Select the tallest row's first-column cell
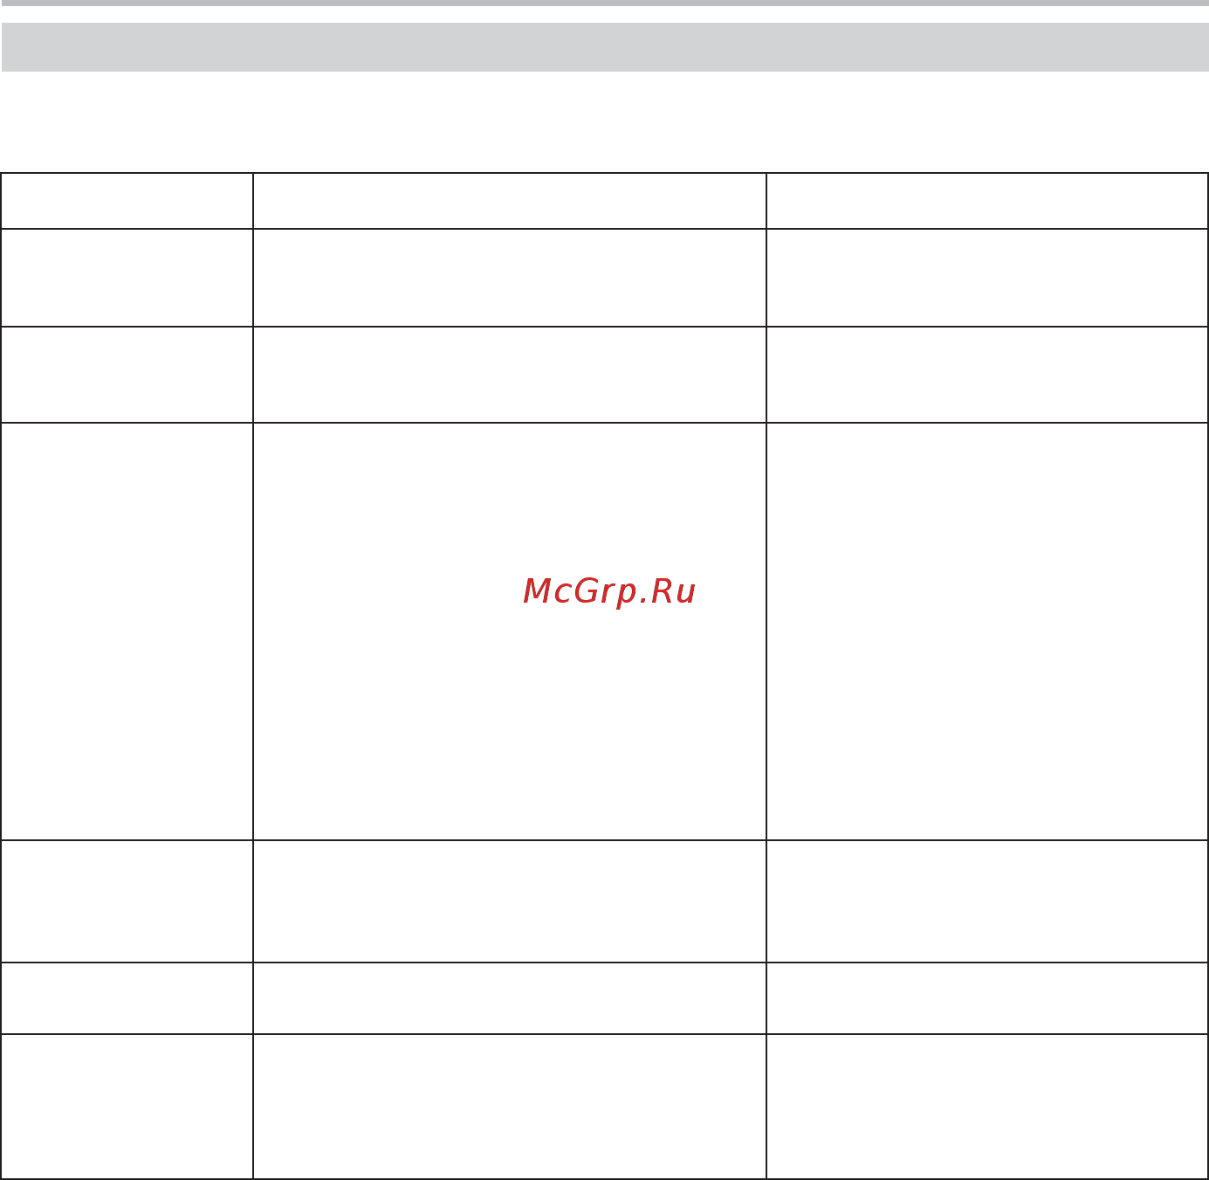 point(127,631)
